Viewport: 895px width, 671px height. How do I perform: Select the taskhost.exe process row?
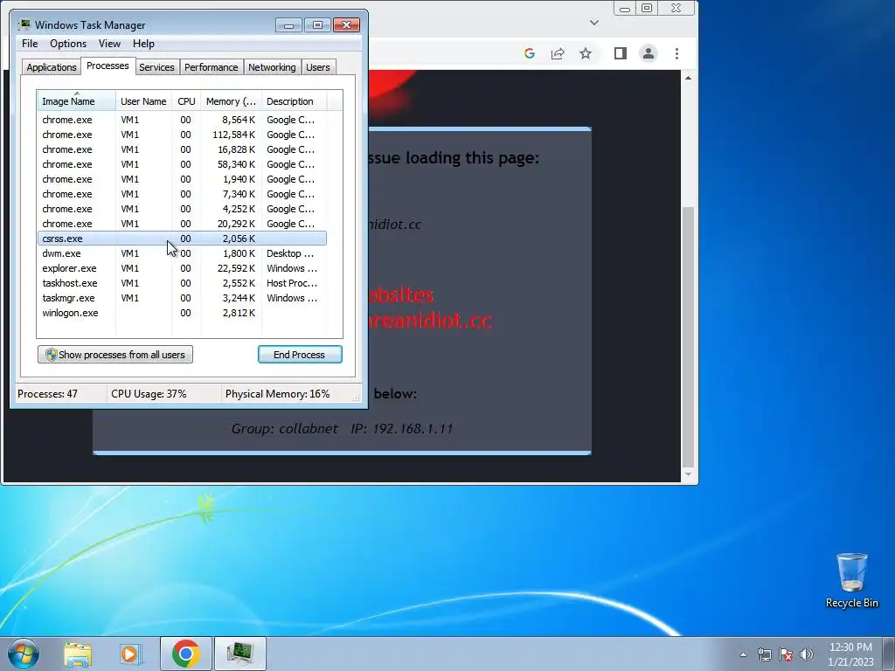182,283
